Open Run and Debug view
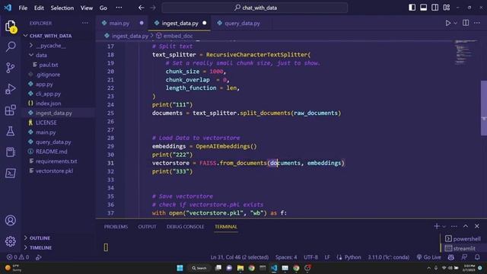 11,89
